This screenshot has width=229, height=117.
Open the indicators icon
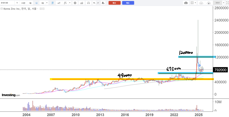click(x=82, y=3)
